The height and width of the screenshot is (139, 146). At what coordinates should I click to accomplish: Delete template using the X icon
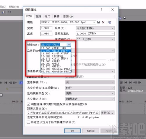(x=103, y=22)
